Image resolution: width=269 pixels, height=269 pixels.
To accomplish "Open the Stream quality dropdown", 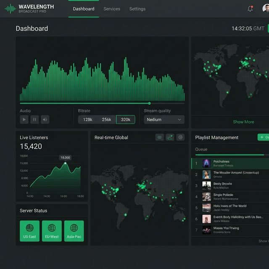I will 164,119.
